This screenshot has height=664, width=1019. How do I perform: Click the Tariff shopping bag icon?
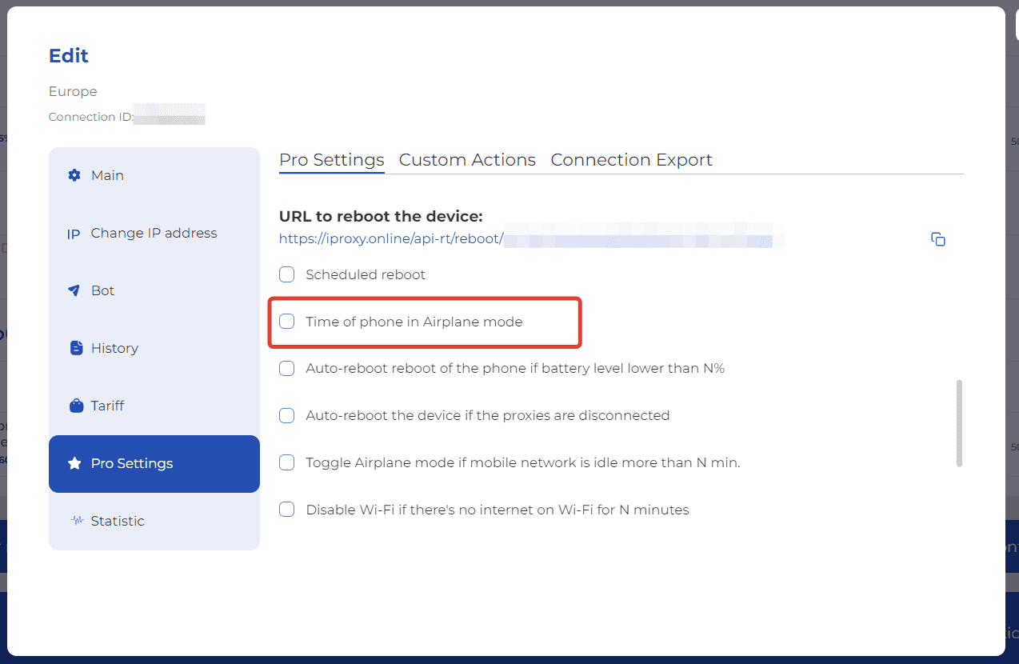(x=76, y=406)
